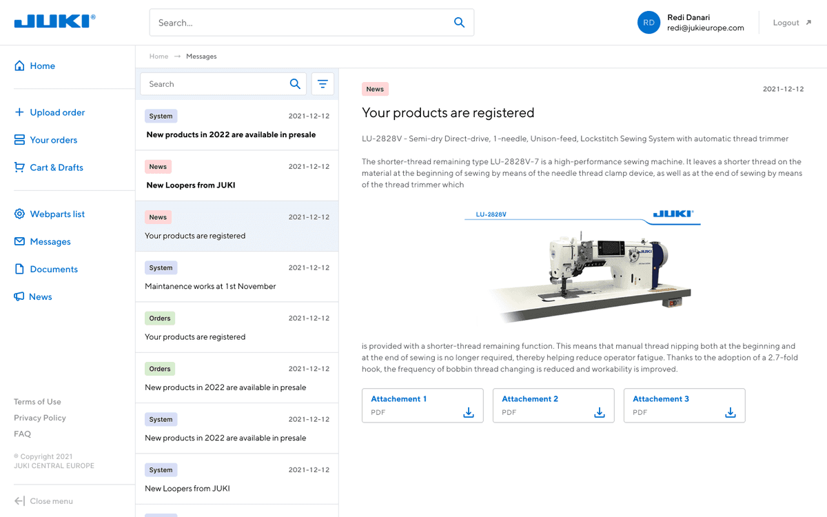Click the magnifier icon in messages search

point(295,84)
